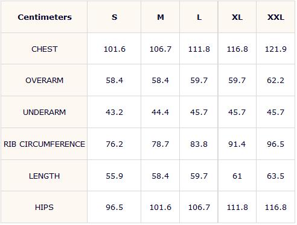Click length value 61 for XL
The height and width of the screenshot is (225, 297).
237,176
